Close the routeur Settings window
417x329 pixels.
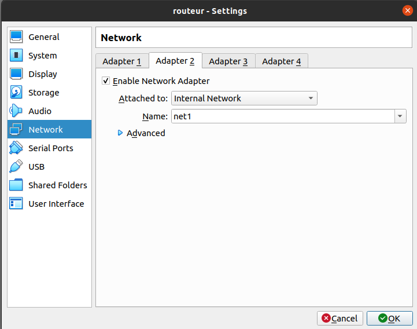click(x=407, y=10)
